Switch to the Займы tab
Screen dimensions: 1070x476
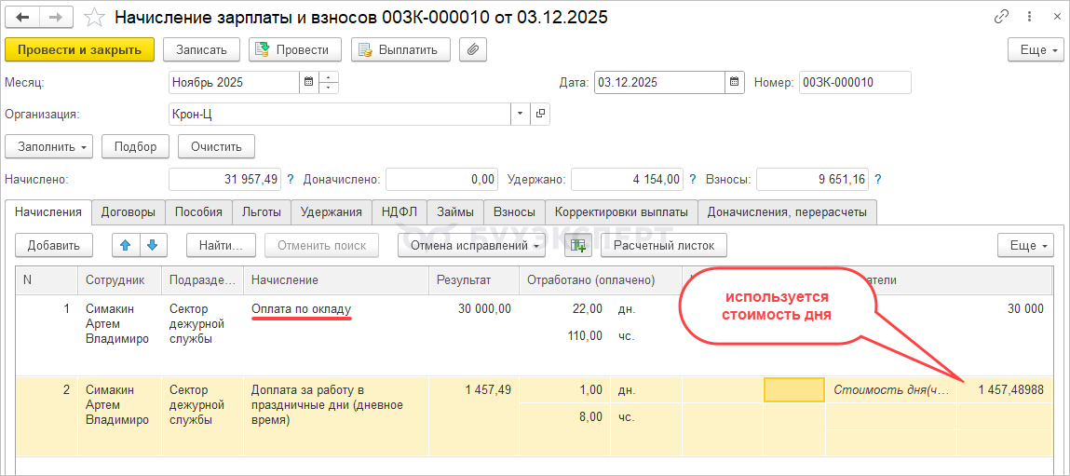click(455, 212)
